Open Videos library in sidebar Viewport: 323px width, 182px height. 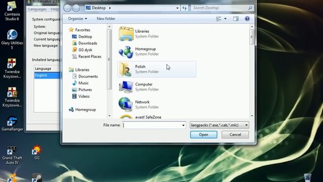tap(84, 96)
